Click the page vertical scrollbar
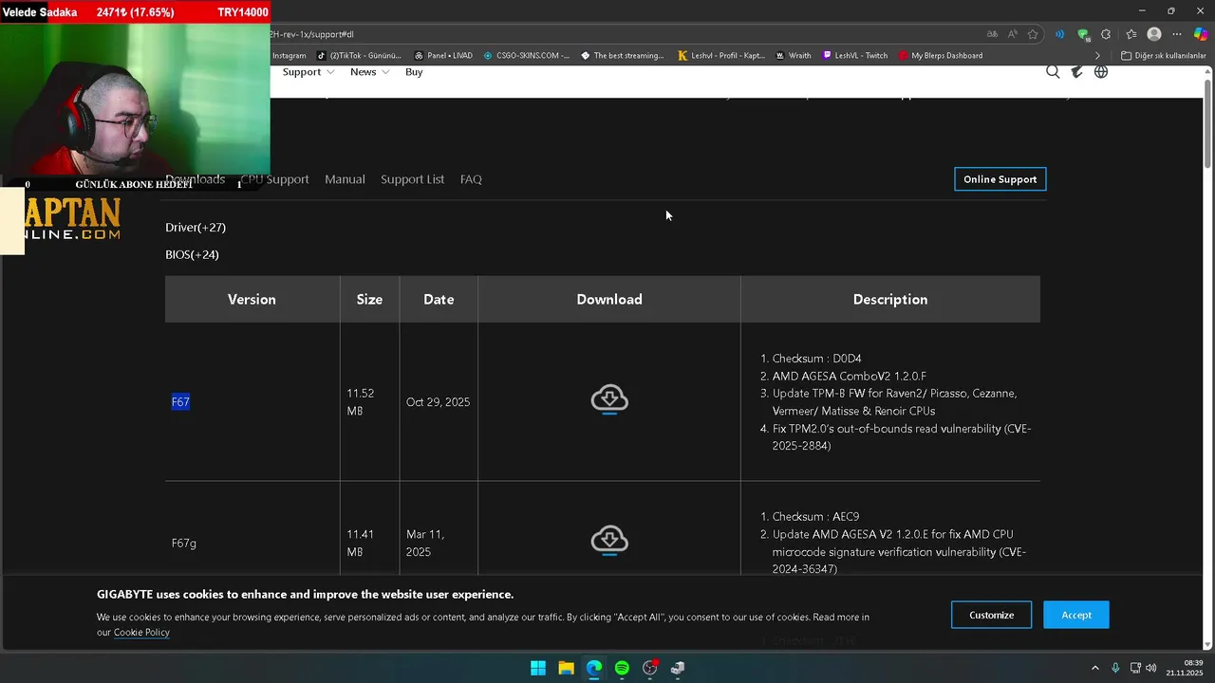This screenshot has height=683, width=1215. click(1207, 123)
